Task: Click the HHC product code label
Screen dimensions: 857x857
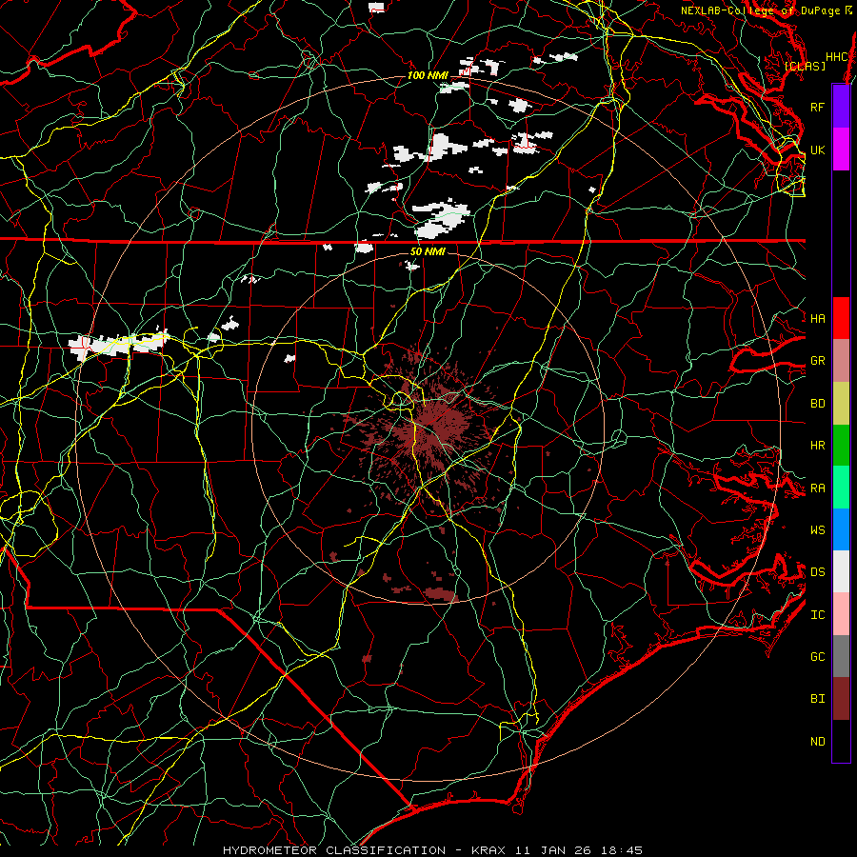Action: (x=836, y=57)
